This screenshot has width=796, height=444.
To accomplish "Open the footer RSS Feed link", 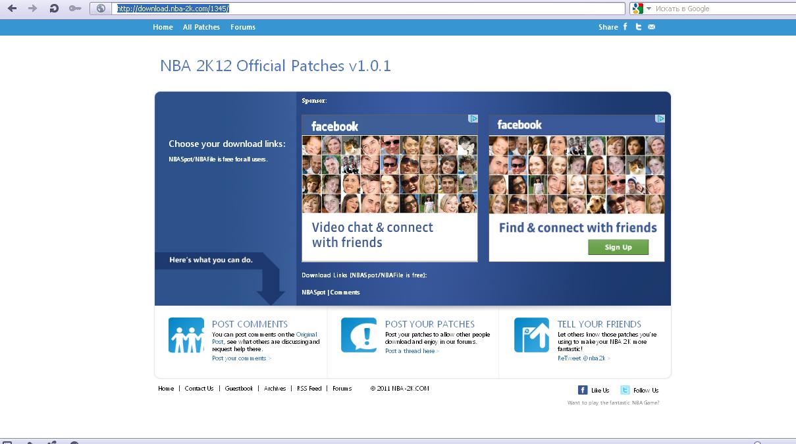I will (x=309, y=389).
